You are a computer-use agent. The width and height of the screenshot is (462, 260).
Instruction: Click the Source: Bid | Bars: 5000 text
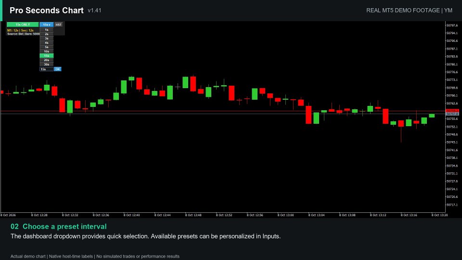tap(23, 34)
